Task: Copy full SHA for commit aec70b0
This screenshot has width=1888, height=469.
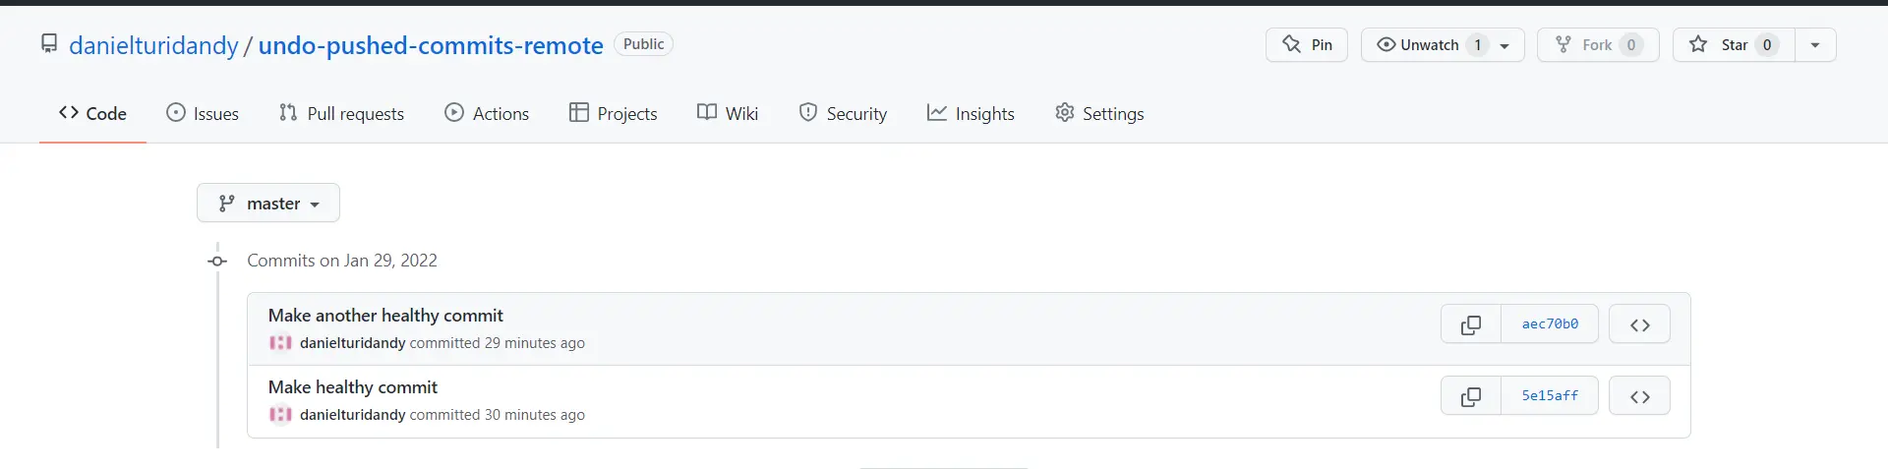Action: point(1471,324)
